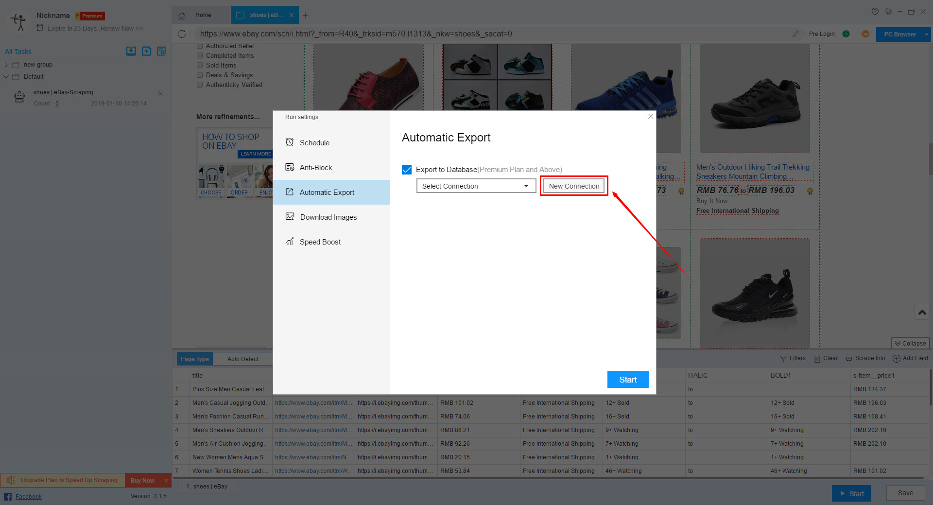Image resolution: width=933 pixels, height=505 pixels.
Task: Collapse the Default folder
Action: coord(6,76)
